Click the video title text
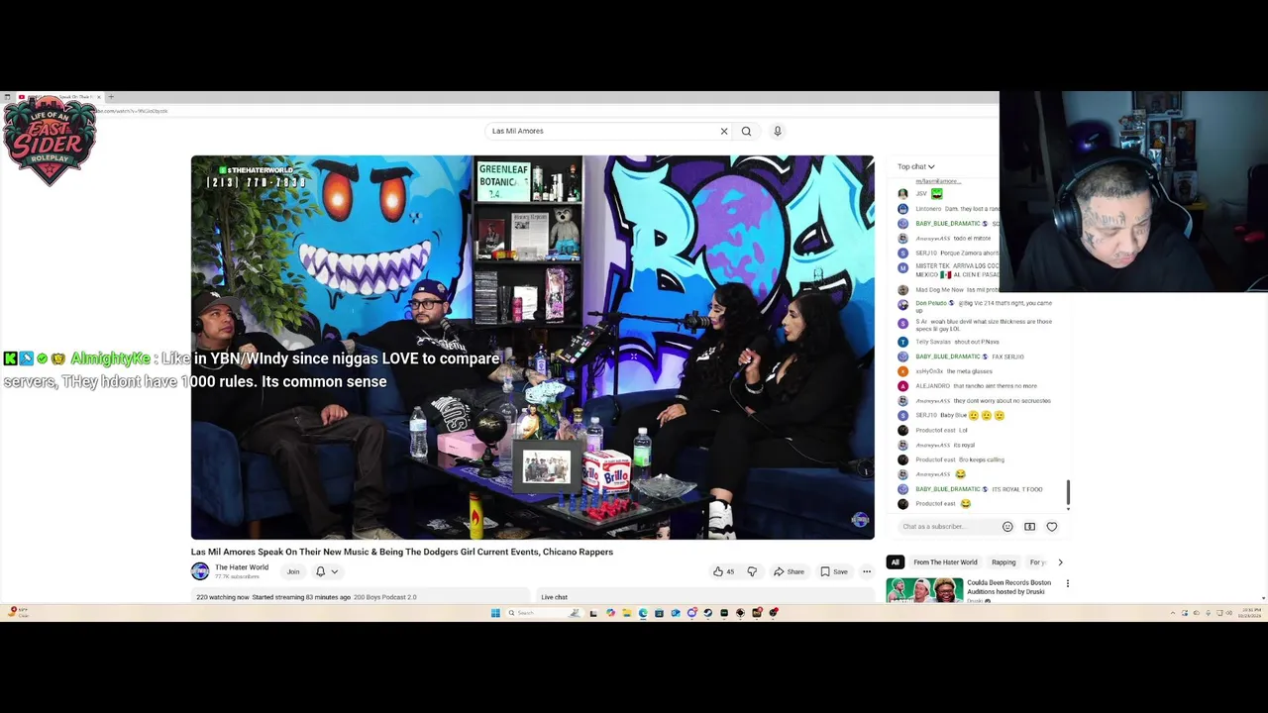 pyautogui.click(x=402, y=552)
